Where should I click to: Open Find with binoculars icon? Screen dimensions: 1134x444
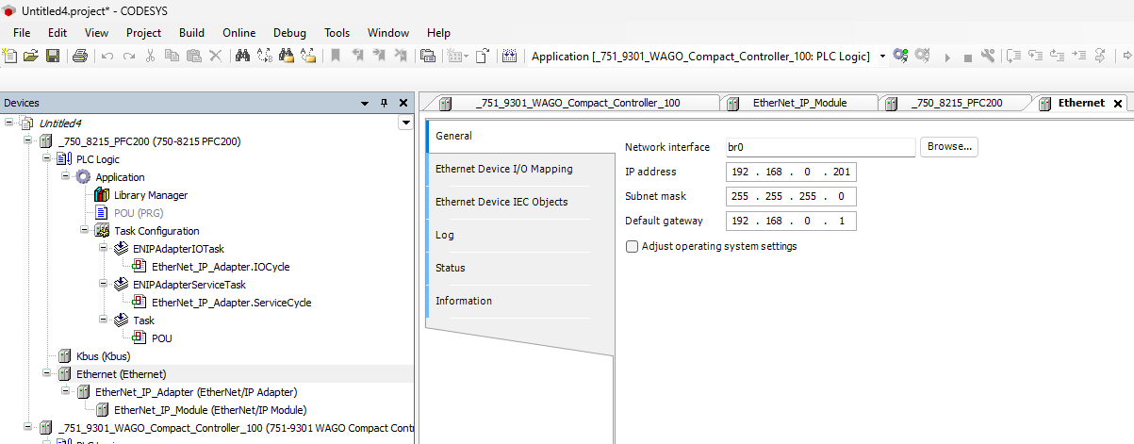[x=242, y=56]
